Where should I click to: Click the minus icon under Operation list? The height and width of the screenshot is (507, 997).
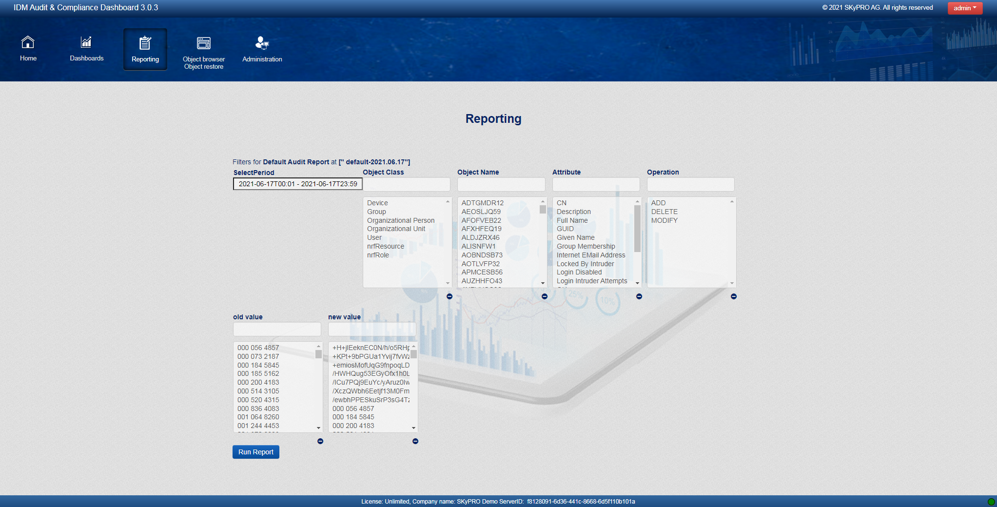pyautogui.click(x=733, y=296)
